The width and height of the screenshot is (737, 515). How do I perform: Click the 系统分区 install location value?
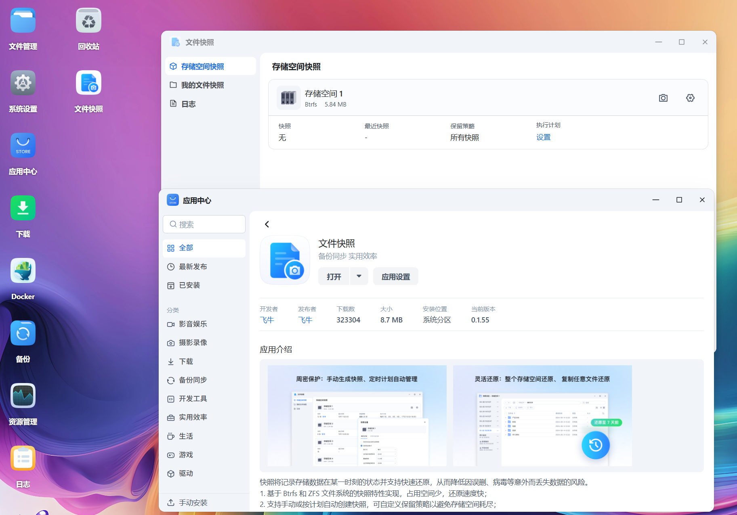(x=437, y=320)
